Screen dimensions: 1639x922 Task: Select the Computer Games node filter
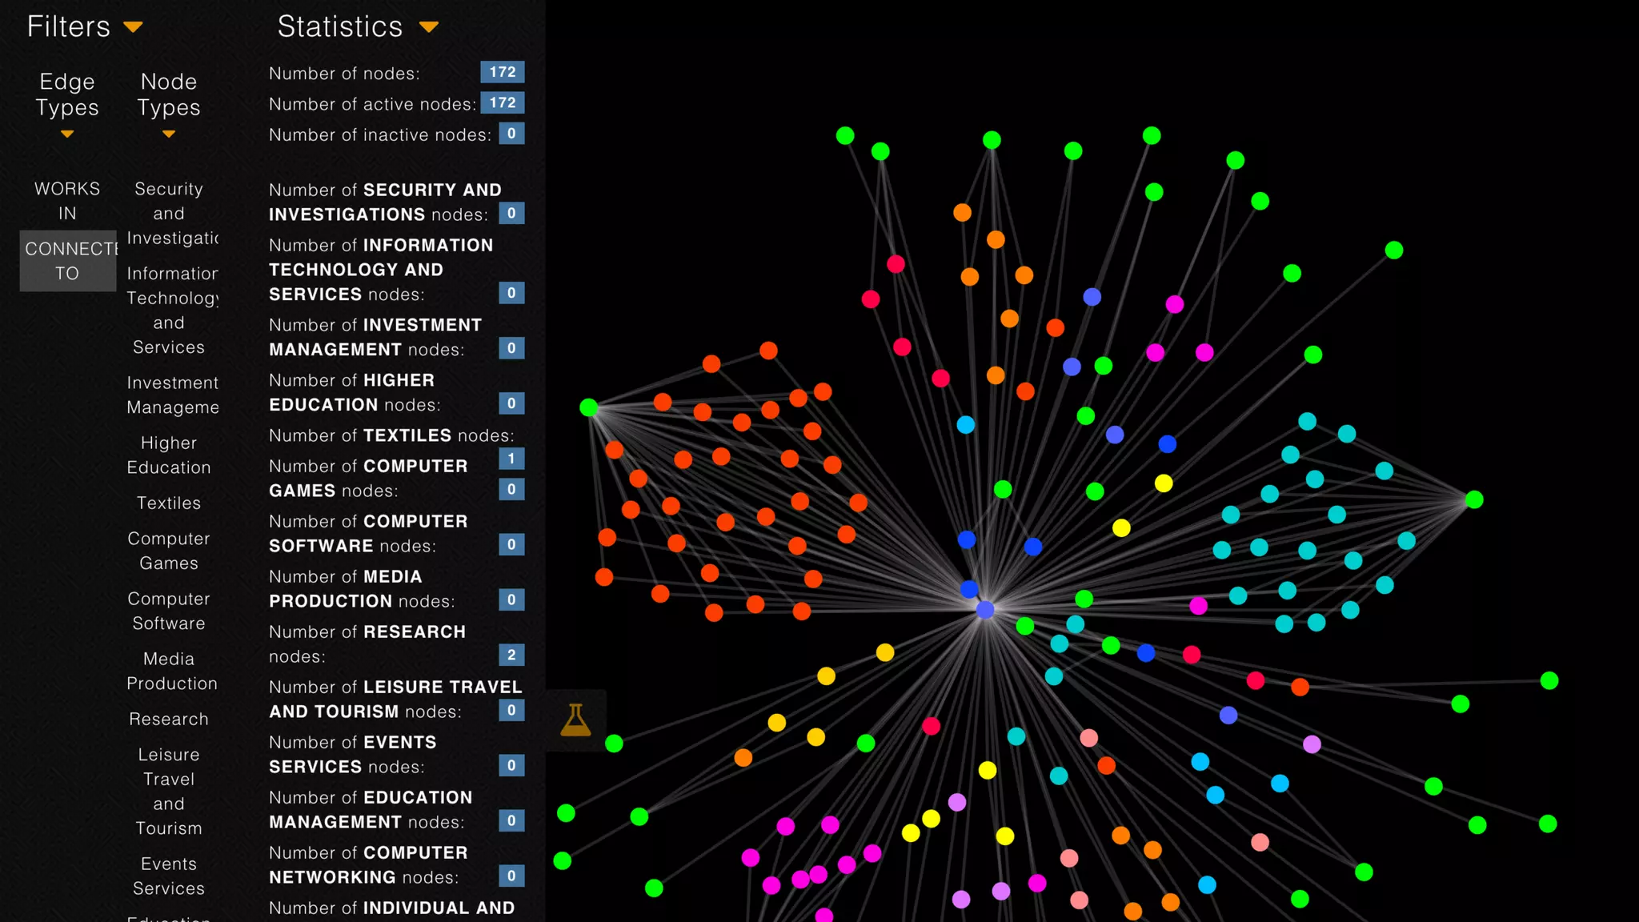(168, 551)
